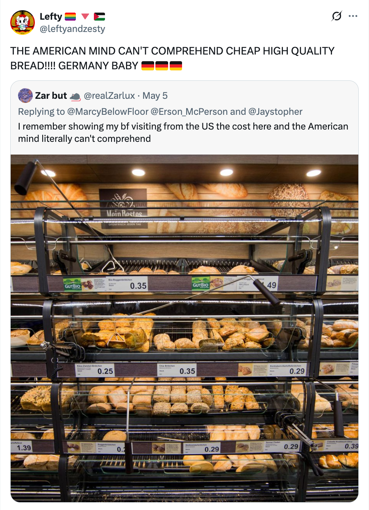Open the tweet's more options menu
The width and height of the screenshot is (369, 510).
pyautogui.click(x=353, y=15)
